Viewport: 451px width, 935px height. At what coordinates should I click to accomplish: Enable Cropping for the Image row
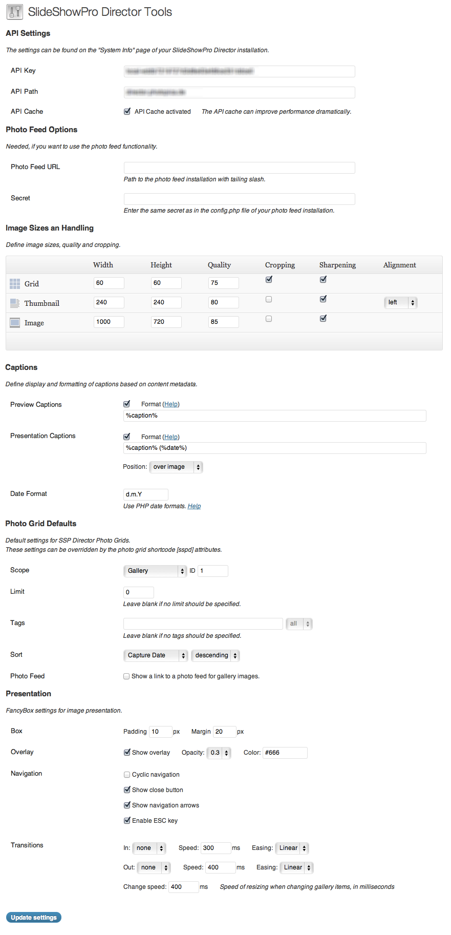269,319
